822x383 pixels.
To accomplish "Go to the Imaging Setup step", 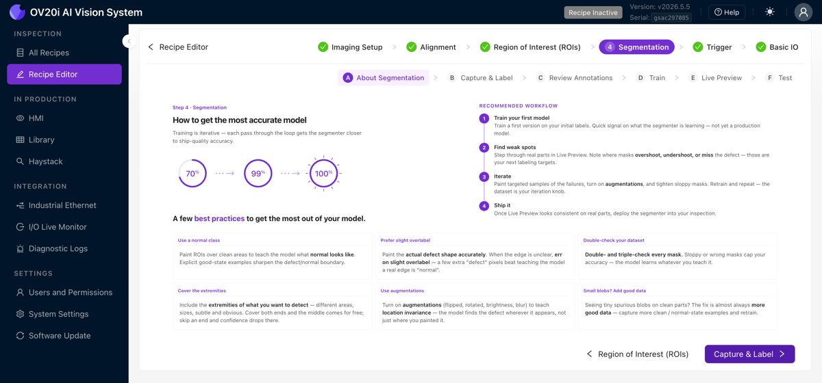I will 350,47.
